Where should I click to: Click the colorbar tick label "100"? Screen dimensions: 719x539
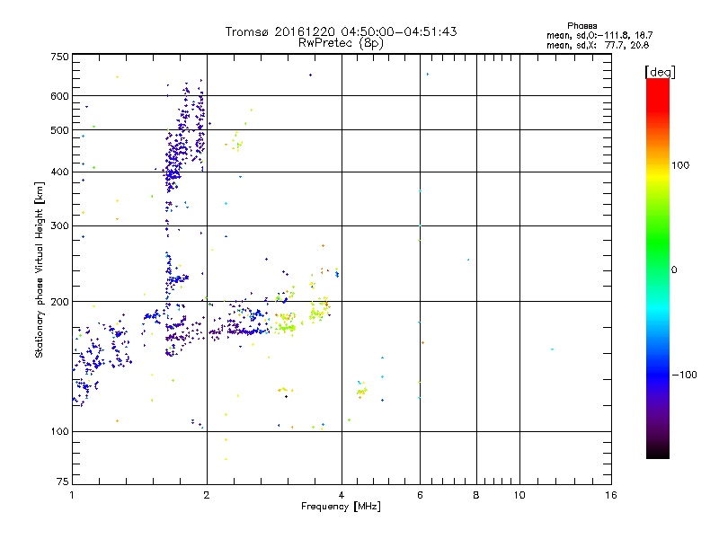tap(680, 165)
